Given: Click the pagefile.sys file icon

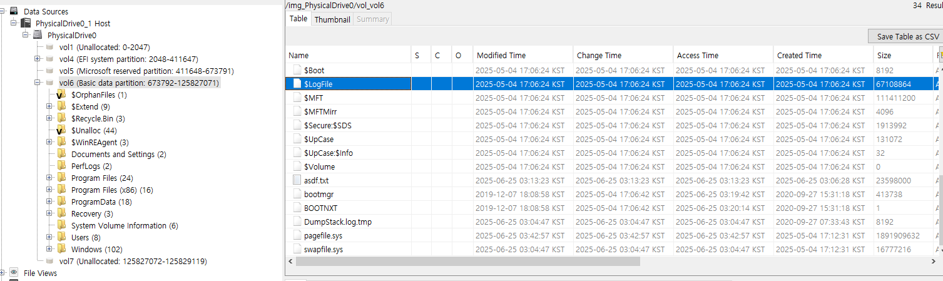Looking at the screenshot, I should [297, 235].
